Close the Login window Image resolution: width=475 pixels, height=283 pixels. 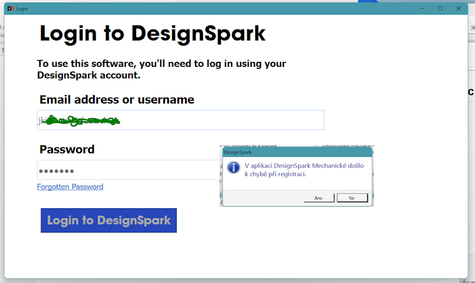[459, 8]
